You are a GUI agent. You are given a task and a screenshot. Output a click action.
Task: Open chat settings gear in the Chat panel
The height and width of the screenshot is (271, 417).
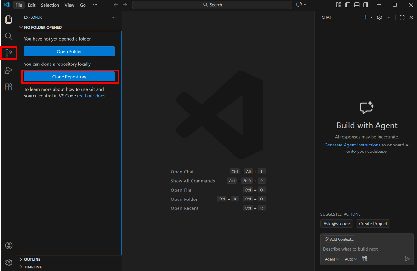coord(379,17)
